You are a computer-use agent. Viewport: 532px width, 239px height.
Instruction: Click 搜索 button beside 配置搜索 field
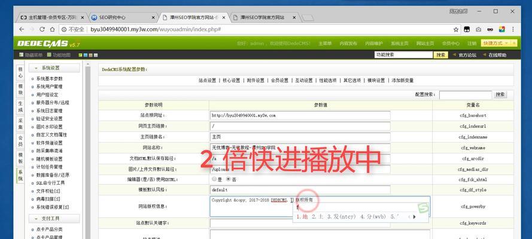500,95
